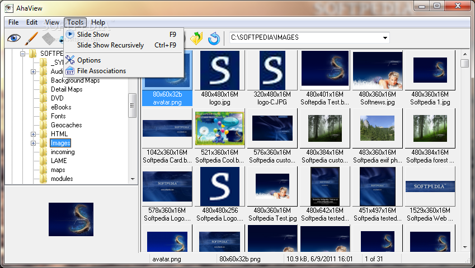Click the Fonts folder icon
475x268 pixels.
point(43,116)
